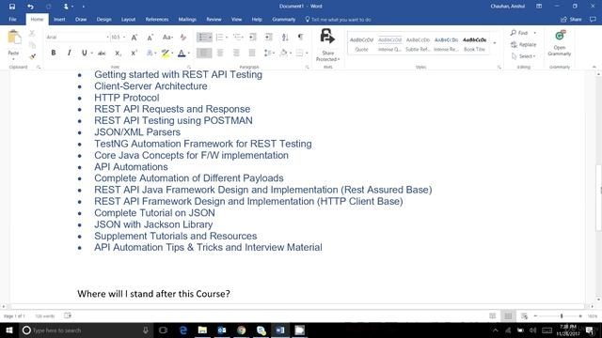This screenshot has height=338, width=602.
Task: Align text left
Action: pos(204,53)
